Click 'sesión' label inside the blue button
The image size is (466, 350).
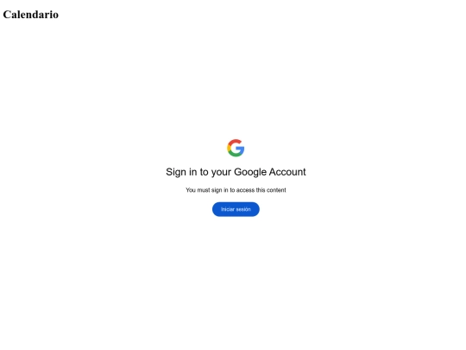243,209
